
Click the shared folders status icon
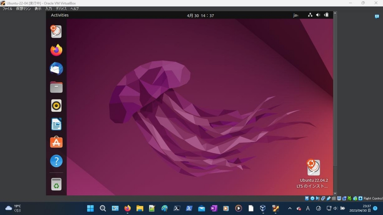tap(334, 198)
